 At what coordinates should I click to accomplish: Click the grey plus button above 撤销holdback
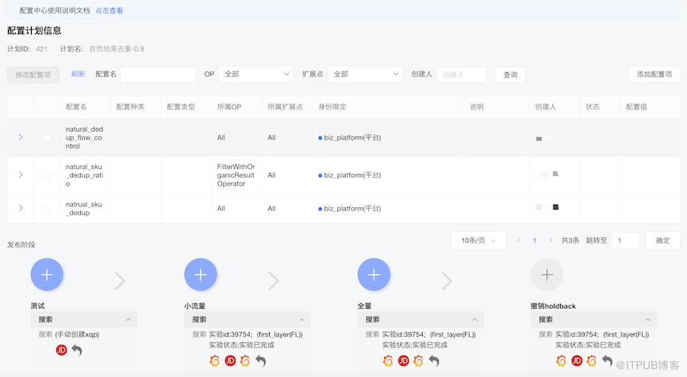click(x=547, y=274)
